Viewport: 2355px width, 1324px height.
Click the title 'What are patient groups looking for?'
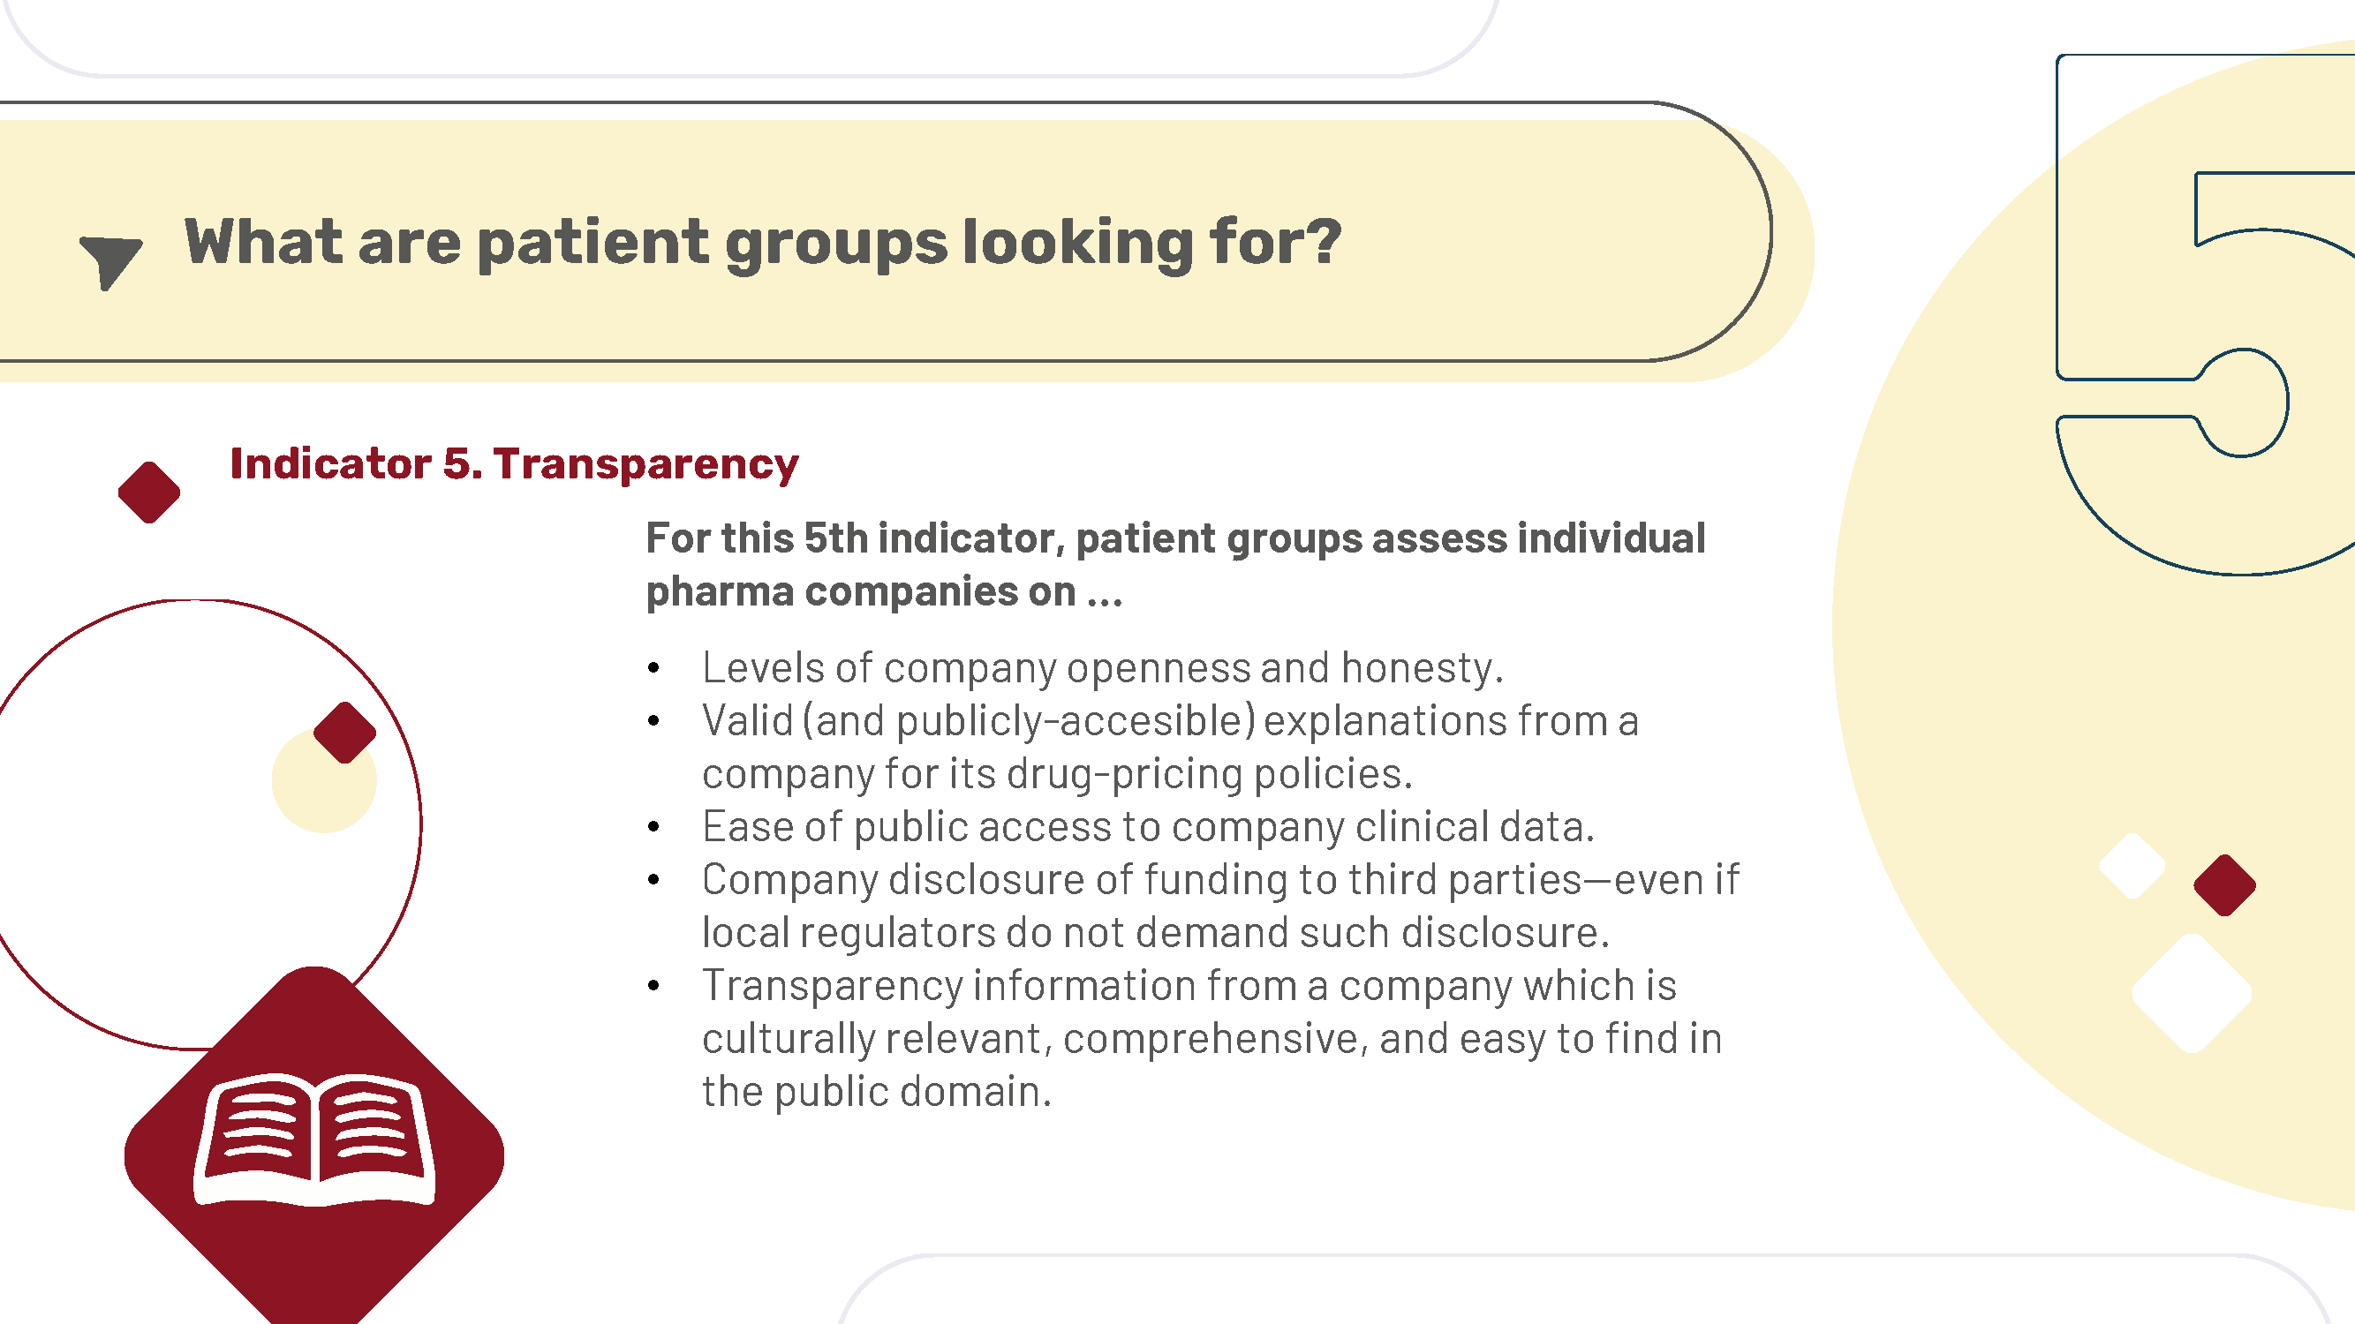(762, 243)
